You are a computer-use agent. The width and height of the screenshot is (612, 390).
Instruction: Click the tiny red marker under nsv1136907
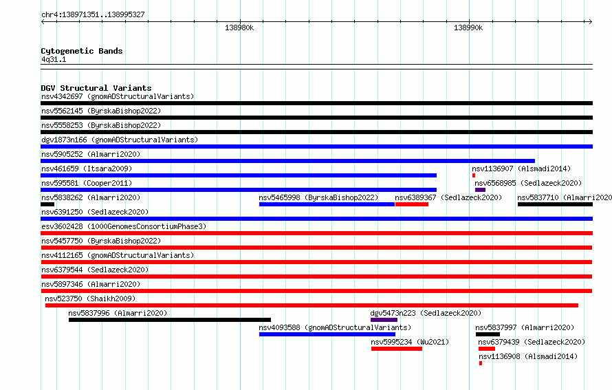coord(474,175)
